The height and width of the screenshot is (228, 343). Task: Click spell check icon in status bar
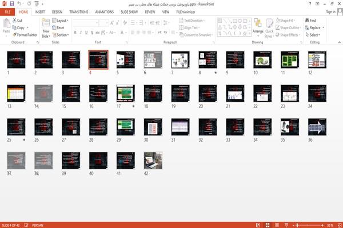click(x=26, y=225)
